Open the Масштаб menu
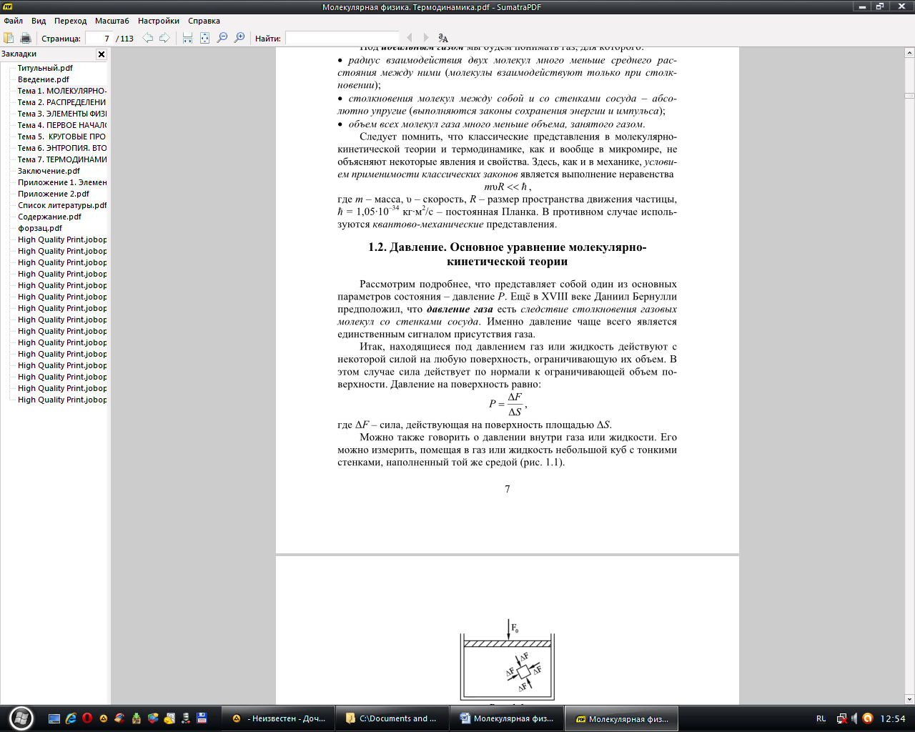Image resolution: width=915 pixels, height=732 pixels. click(112, 21)
